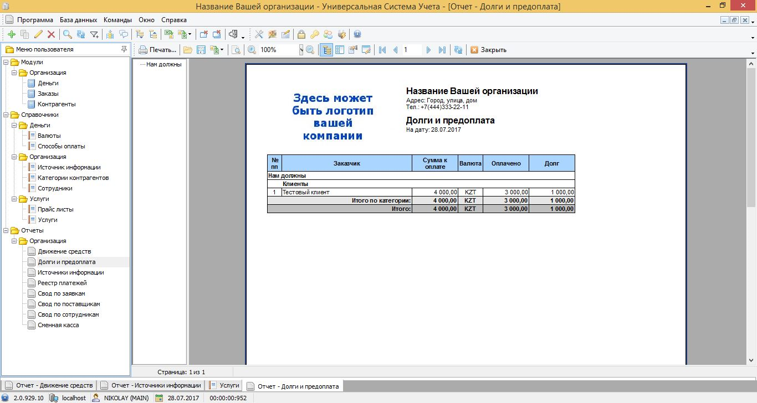This screenshot has height=403, width=757.
Task: Switch to Услуги tab
Action: [224, 385]
